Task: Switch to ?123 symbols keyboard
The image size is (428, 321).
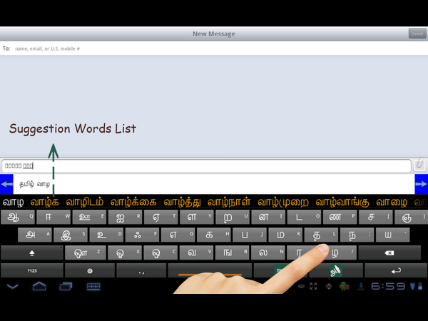Action: click(31, 271)
